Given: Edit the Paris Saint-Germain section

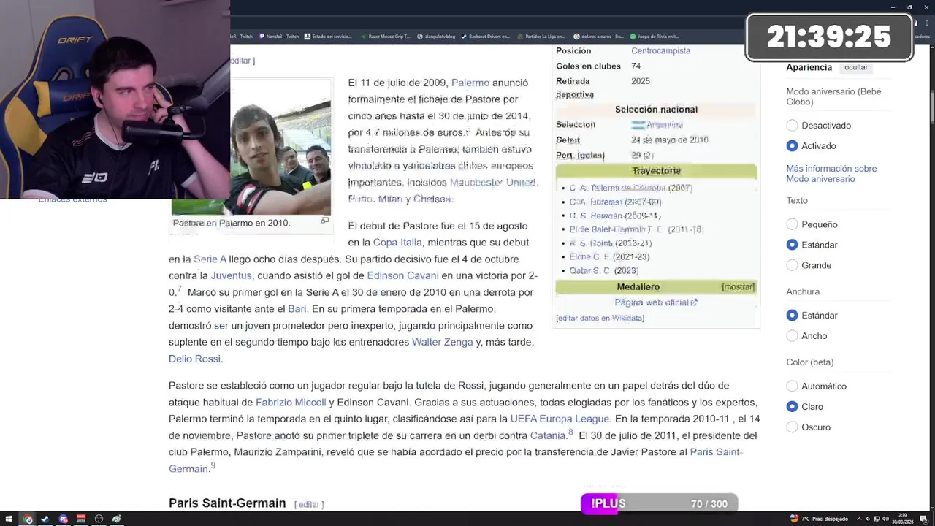Looking at the screenshot, I should (309, 505).
